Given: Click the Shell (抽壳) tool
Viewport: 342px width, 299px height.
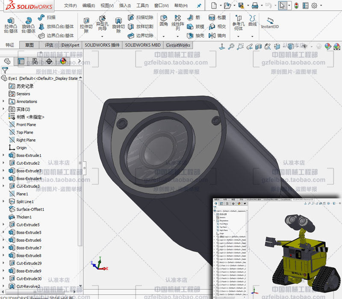Looking at the screenshot, I should click(196, 35).
